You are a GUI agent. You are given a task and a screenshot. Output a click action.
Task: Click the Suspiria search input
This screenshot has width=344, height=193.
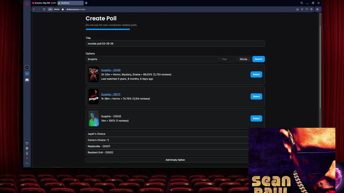(x=152, y=59)
